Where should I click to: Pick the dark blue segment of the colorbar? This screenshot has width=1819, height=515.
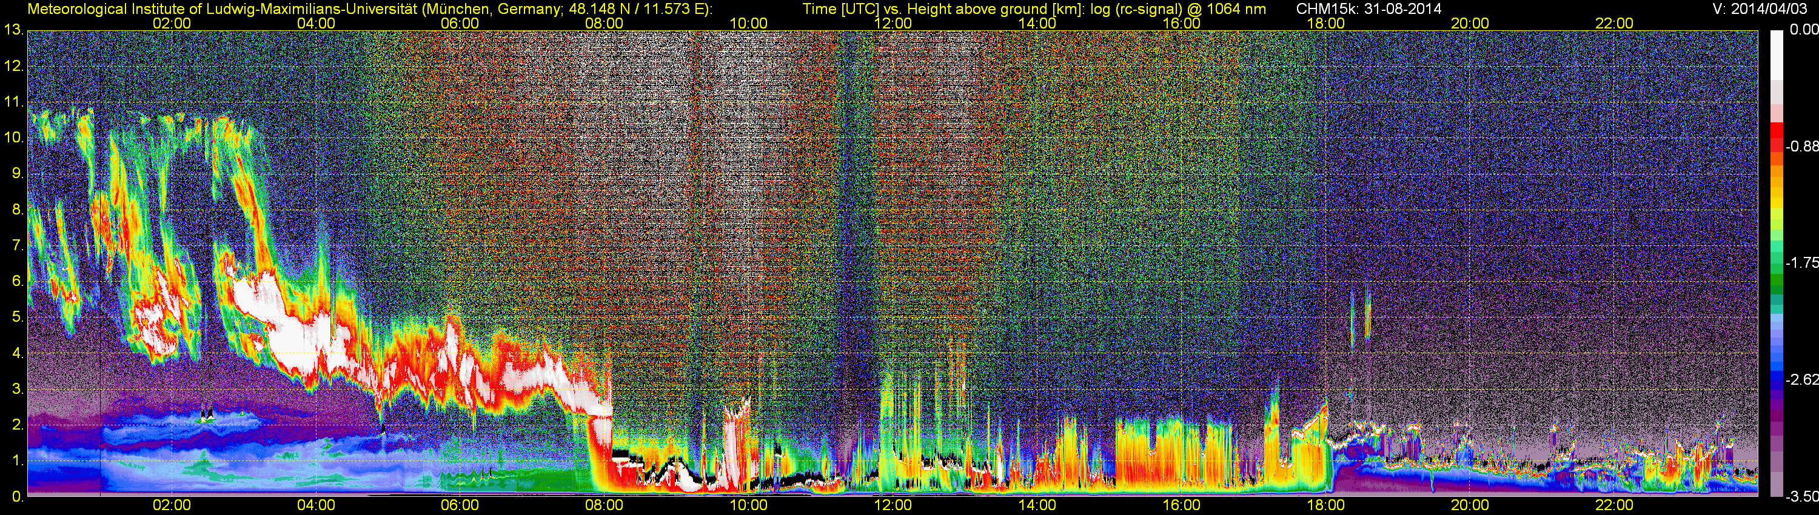1777,381
